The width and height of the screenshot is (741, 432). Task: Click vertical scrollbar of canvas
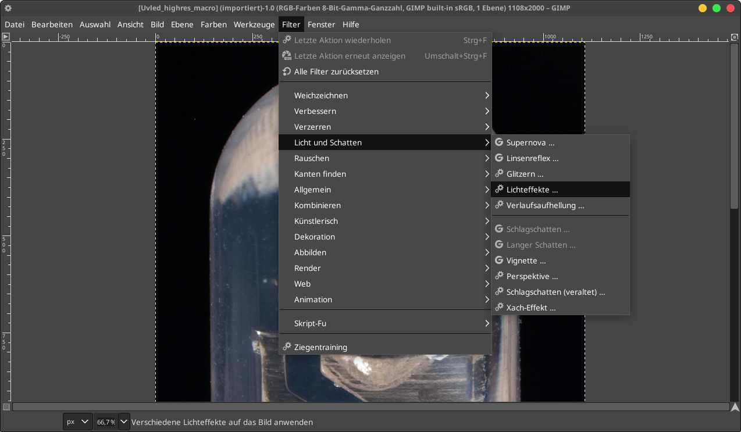[735, 127]
